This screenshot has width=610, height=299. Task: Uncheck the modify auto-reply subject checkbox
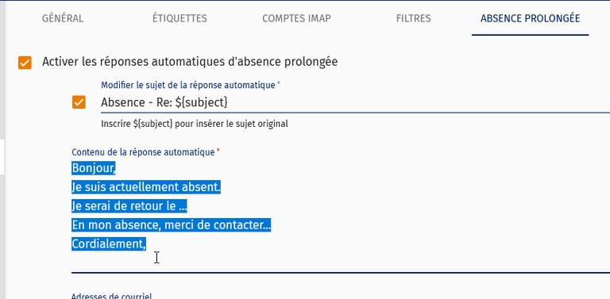coord(79,102)
